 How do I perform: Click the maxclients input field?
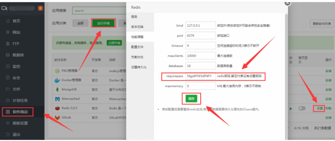click(201, 56)
